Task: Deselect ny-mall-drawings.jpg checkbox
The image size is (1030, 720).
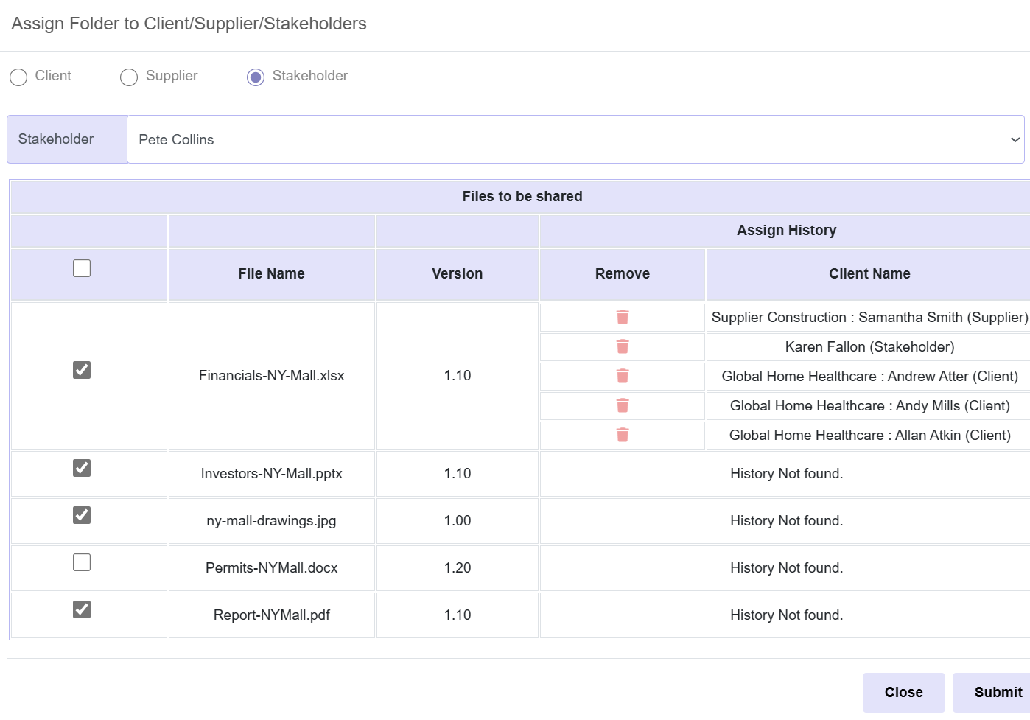Action: point(82,515)
